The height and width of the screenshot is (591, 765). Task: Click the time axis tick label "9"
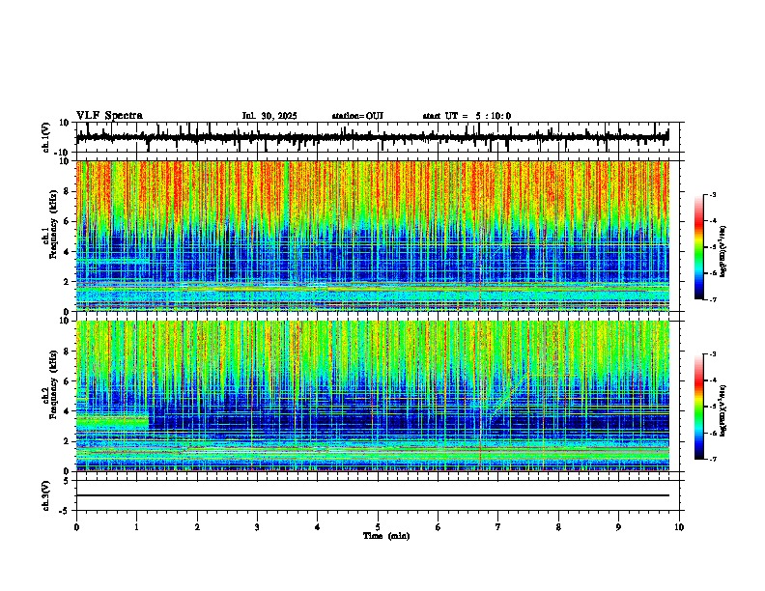click(618, 527)
